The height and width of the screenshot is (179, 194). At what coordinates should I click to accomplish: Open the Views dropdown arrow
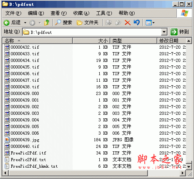point(154,23)
